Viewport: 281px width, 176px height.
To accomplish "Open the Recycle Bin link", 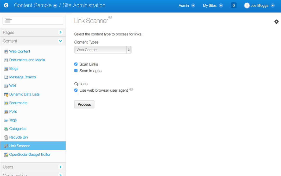I will [18, 137].
